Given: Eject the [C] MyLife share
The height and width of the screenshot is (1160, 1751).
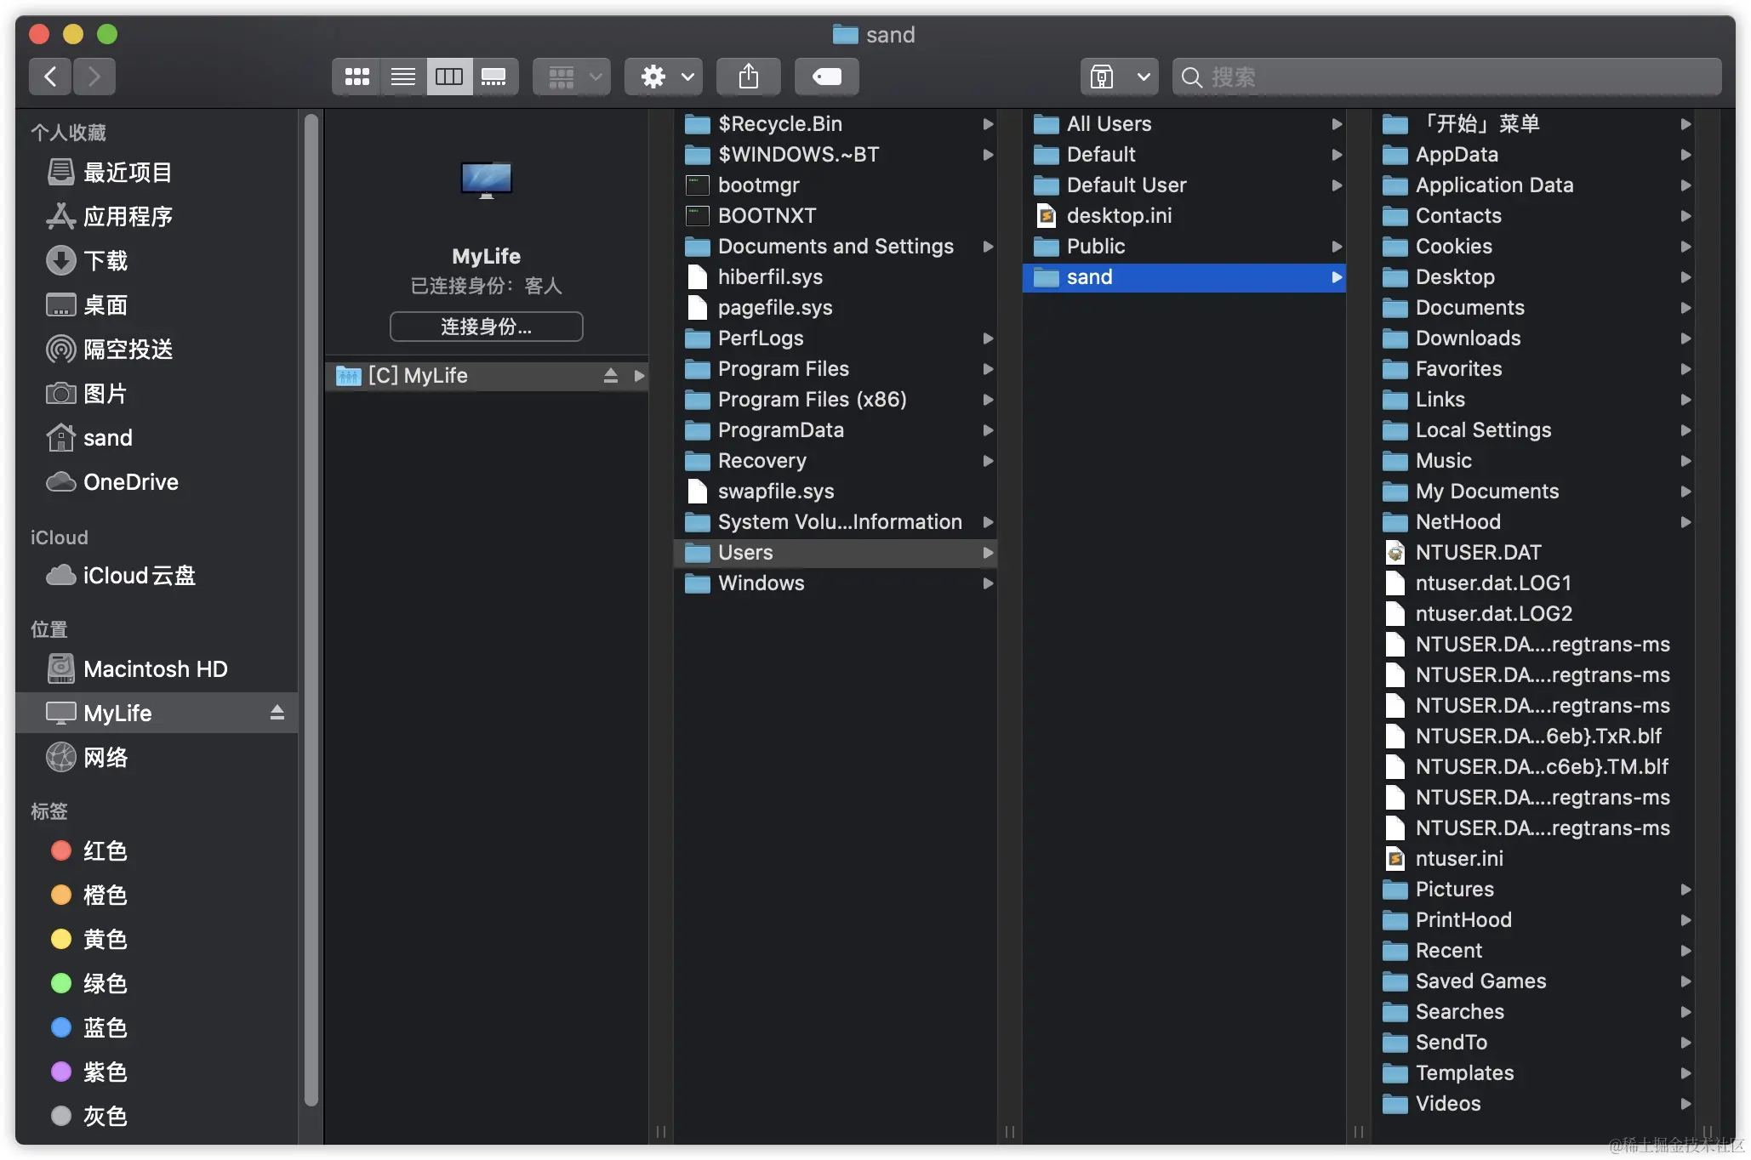Looking at the screenshot, I should click(x=610, y=376).
